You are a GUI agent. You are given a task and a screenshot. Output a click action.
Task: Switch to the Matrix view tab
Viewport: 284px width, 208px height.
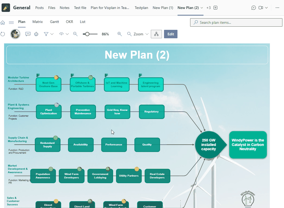tap(37, 22)
